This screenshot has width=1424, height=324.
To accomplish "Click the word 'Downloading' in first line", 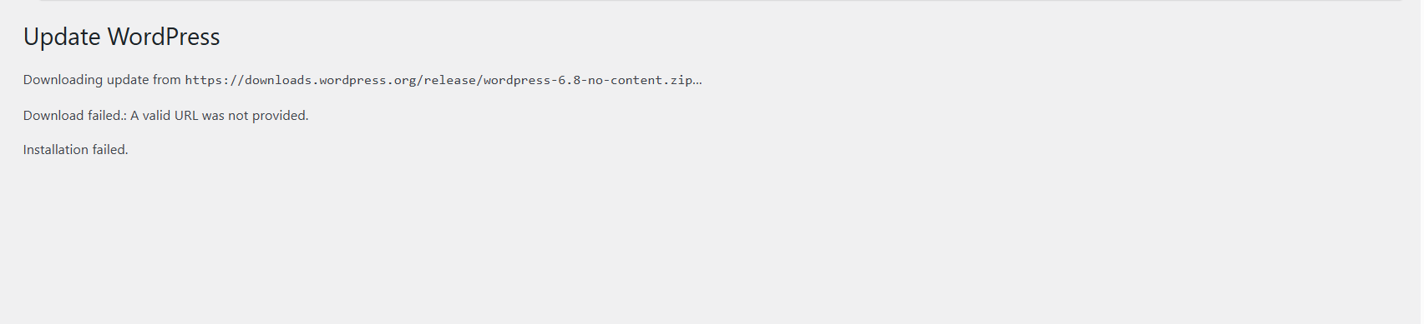I will [63, 80].
